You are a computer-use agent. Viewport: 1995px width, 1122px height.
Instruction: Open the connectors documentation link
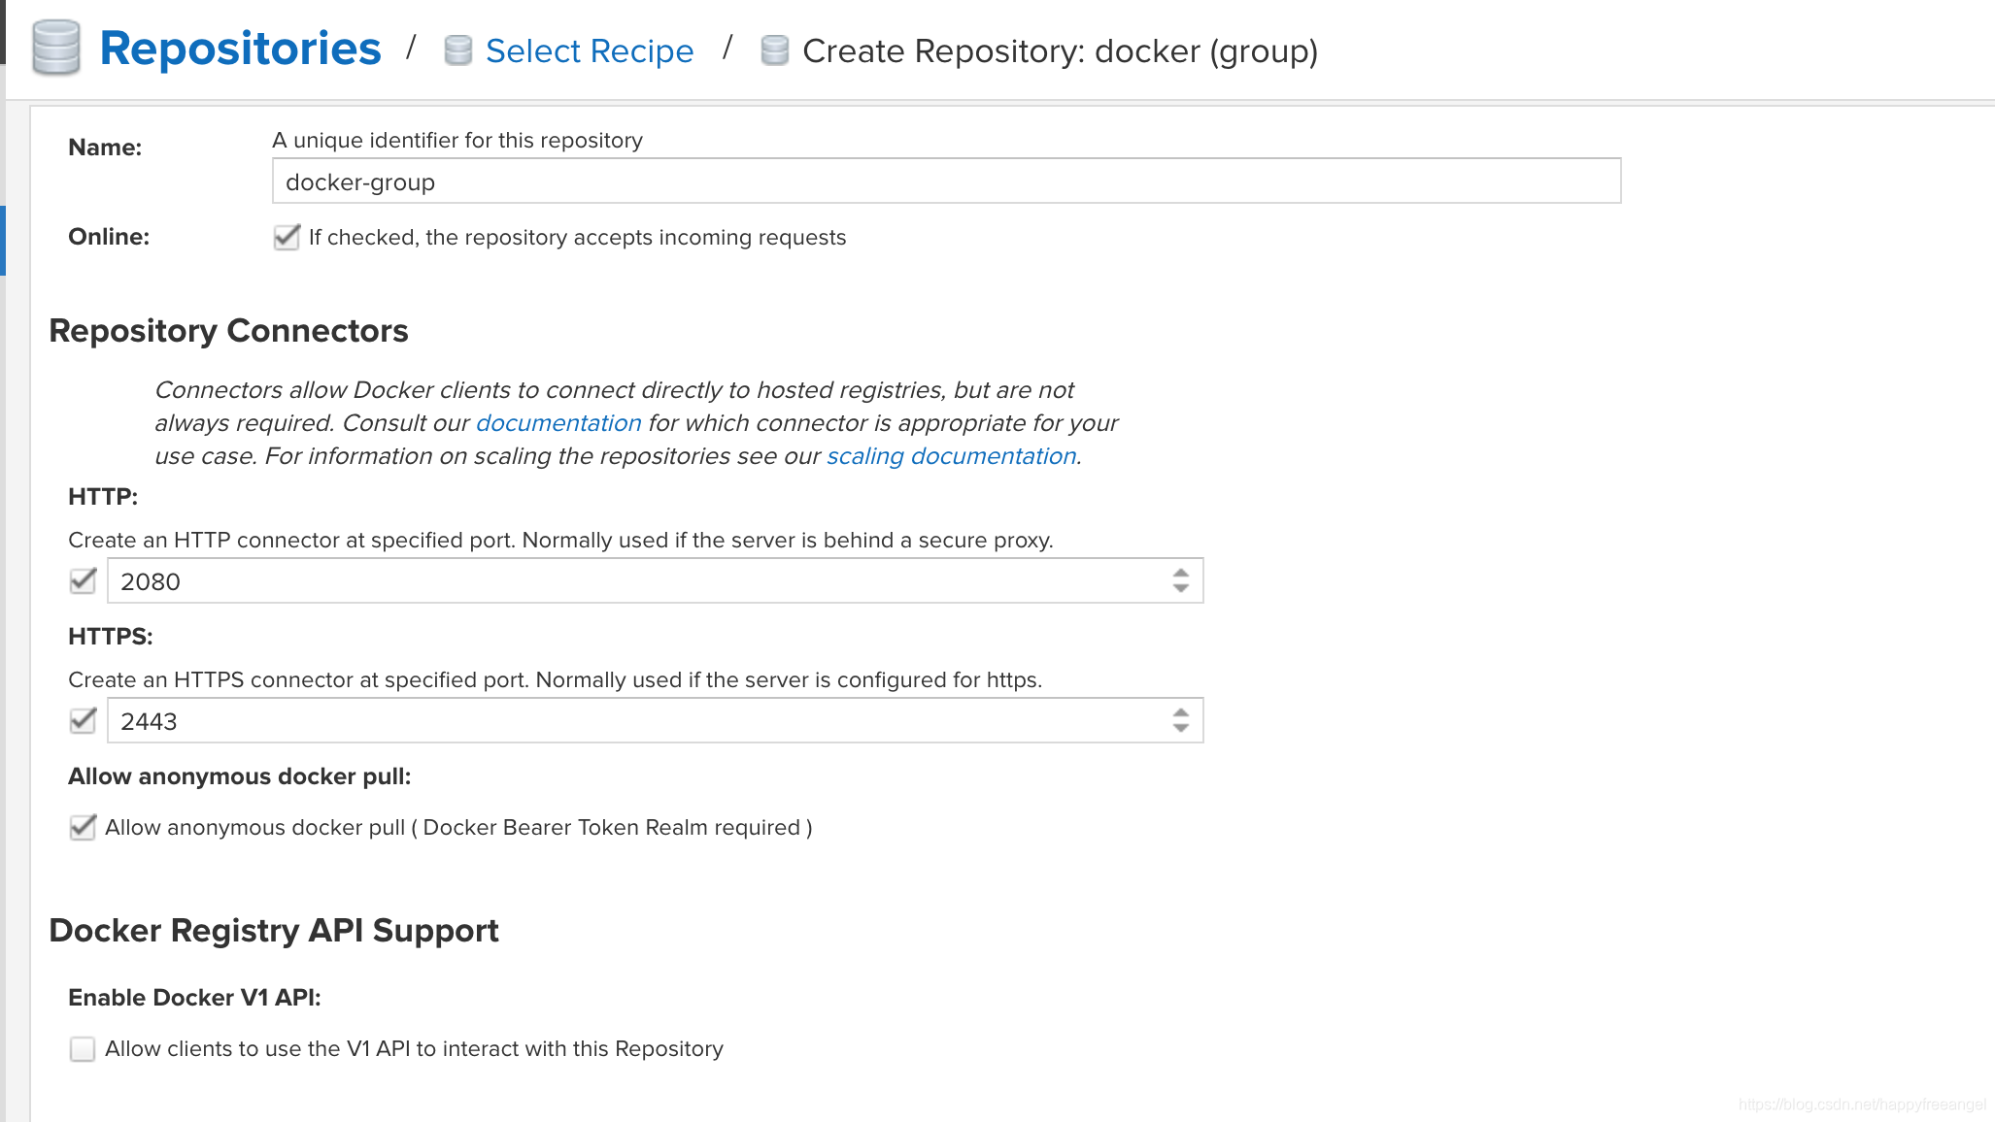[558, 423]
